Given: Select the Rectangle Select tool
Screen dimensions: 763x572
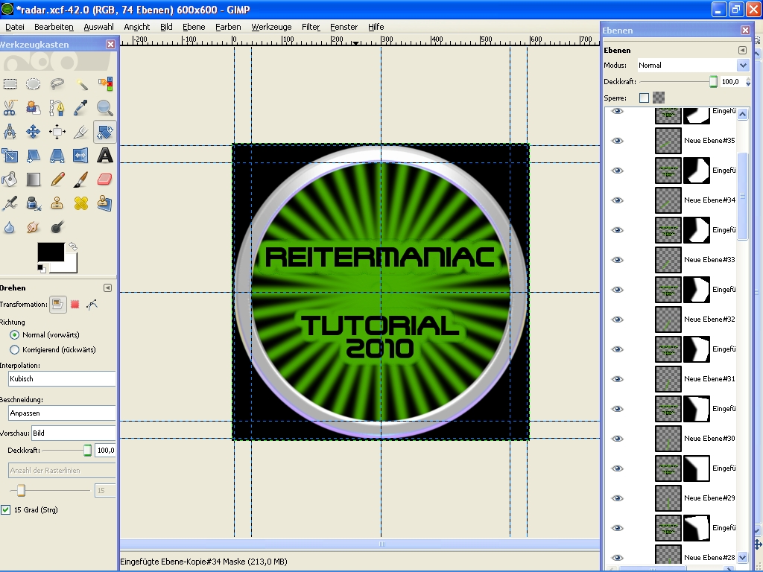Looking at the screenshot, I should [x=10, y=83].
